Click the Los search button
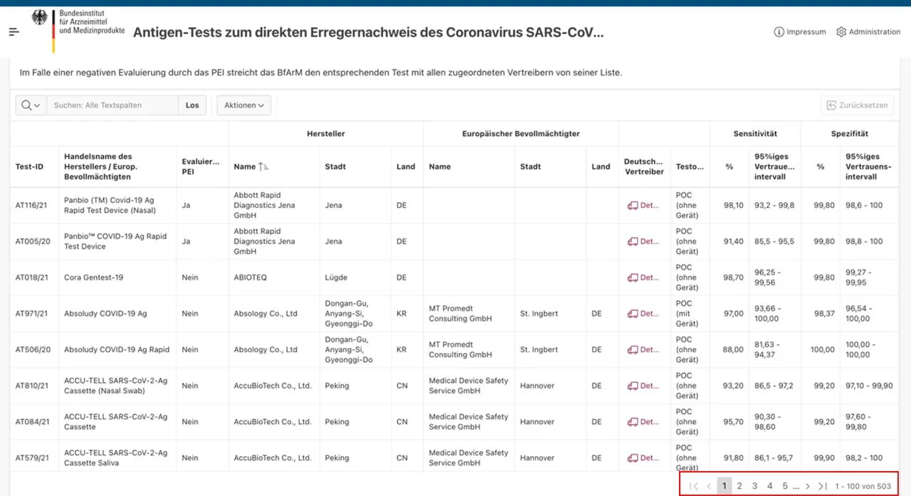 point(192,105)
